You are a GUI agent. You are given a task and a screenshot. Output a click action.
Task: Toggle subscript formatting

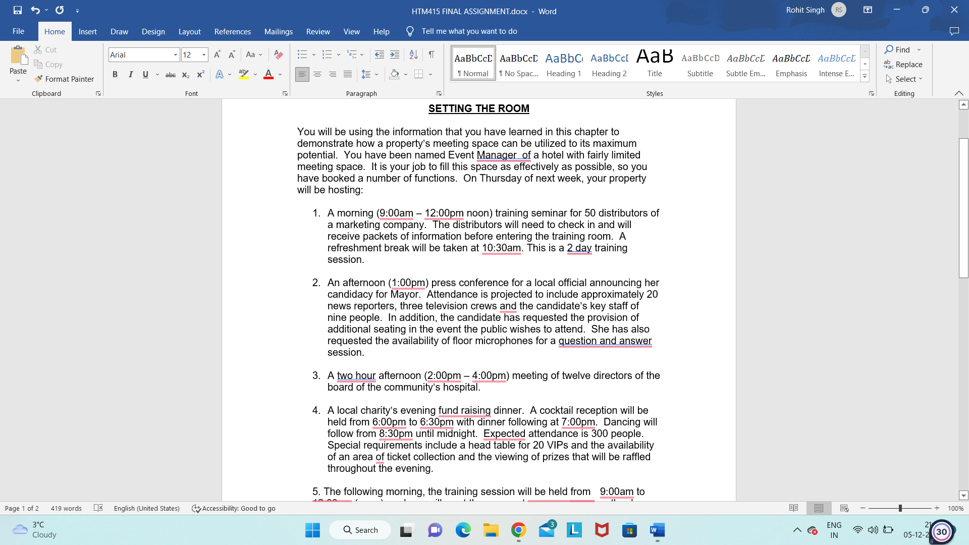(185, 75)
